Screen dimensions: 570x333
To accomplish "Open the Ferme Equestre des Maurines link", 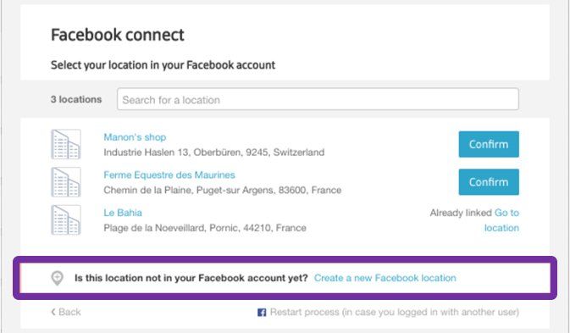I will point(169,175).
